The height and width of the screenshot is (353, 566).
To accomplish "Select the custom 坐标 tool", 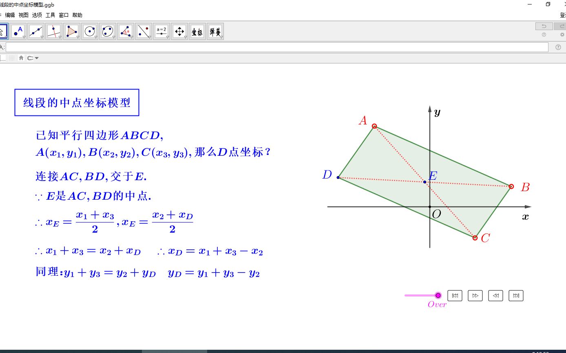I will tap(197, 31).
